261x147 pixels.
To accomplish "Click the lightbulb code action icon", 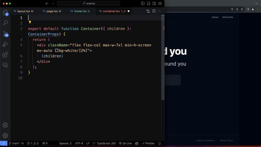I will click(30, 22).
